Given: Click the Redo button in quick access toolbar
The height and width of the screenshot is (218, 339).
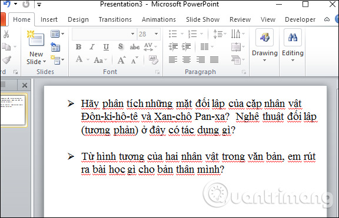Looking at the screenshot, I should point(26,4).
